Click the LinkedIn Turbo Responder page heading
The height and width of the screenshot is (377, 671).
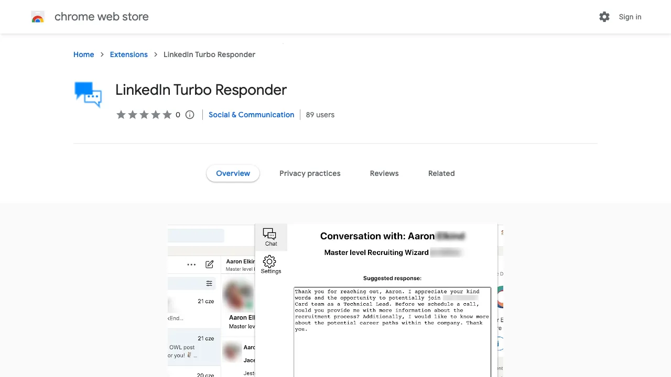pyautogui.click(x=201, y=90)
